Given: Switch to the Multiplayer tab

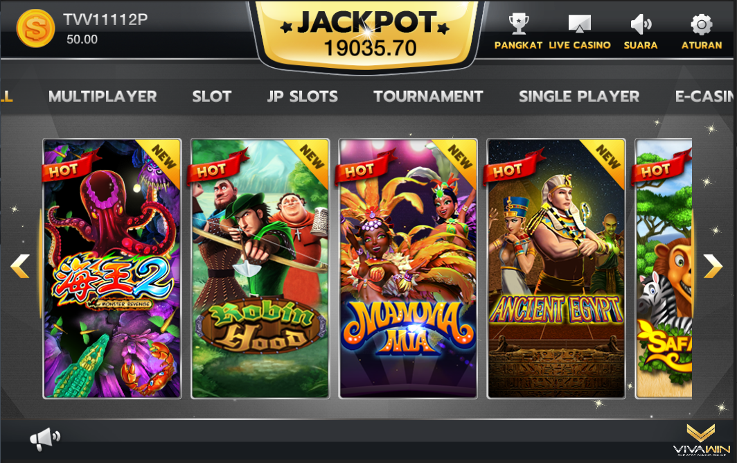Looking at the screenshot, I should pos(103,96).
